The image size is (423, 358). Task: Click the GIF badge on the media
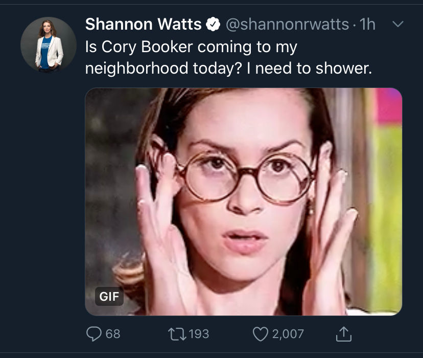click(109, 297)
